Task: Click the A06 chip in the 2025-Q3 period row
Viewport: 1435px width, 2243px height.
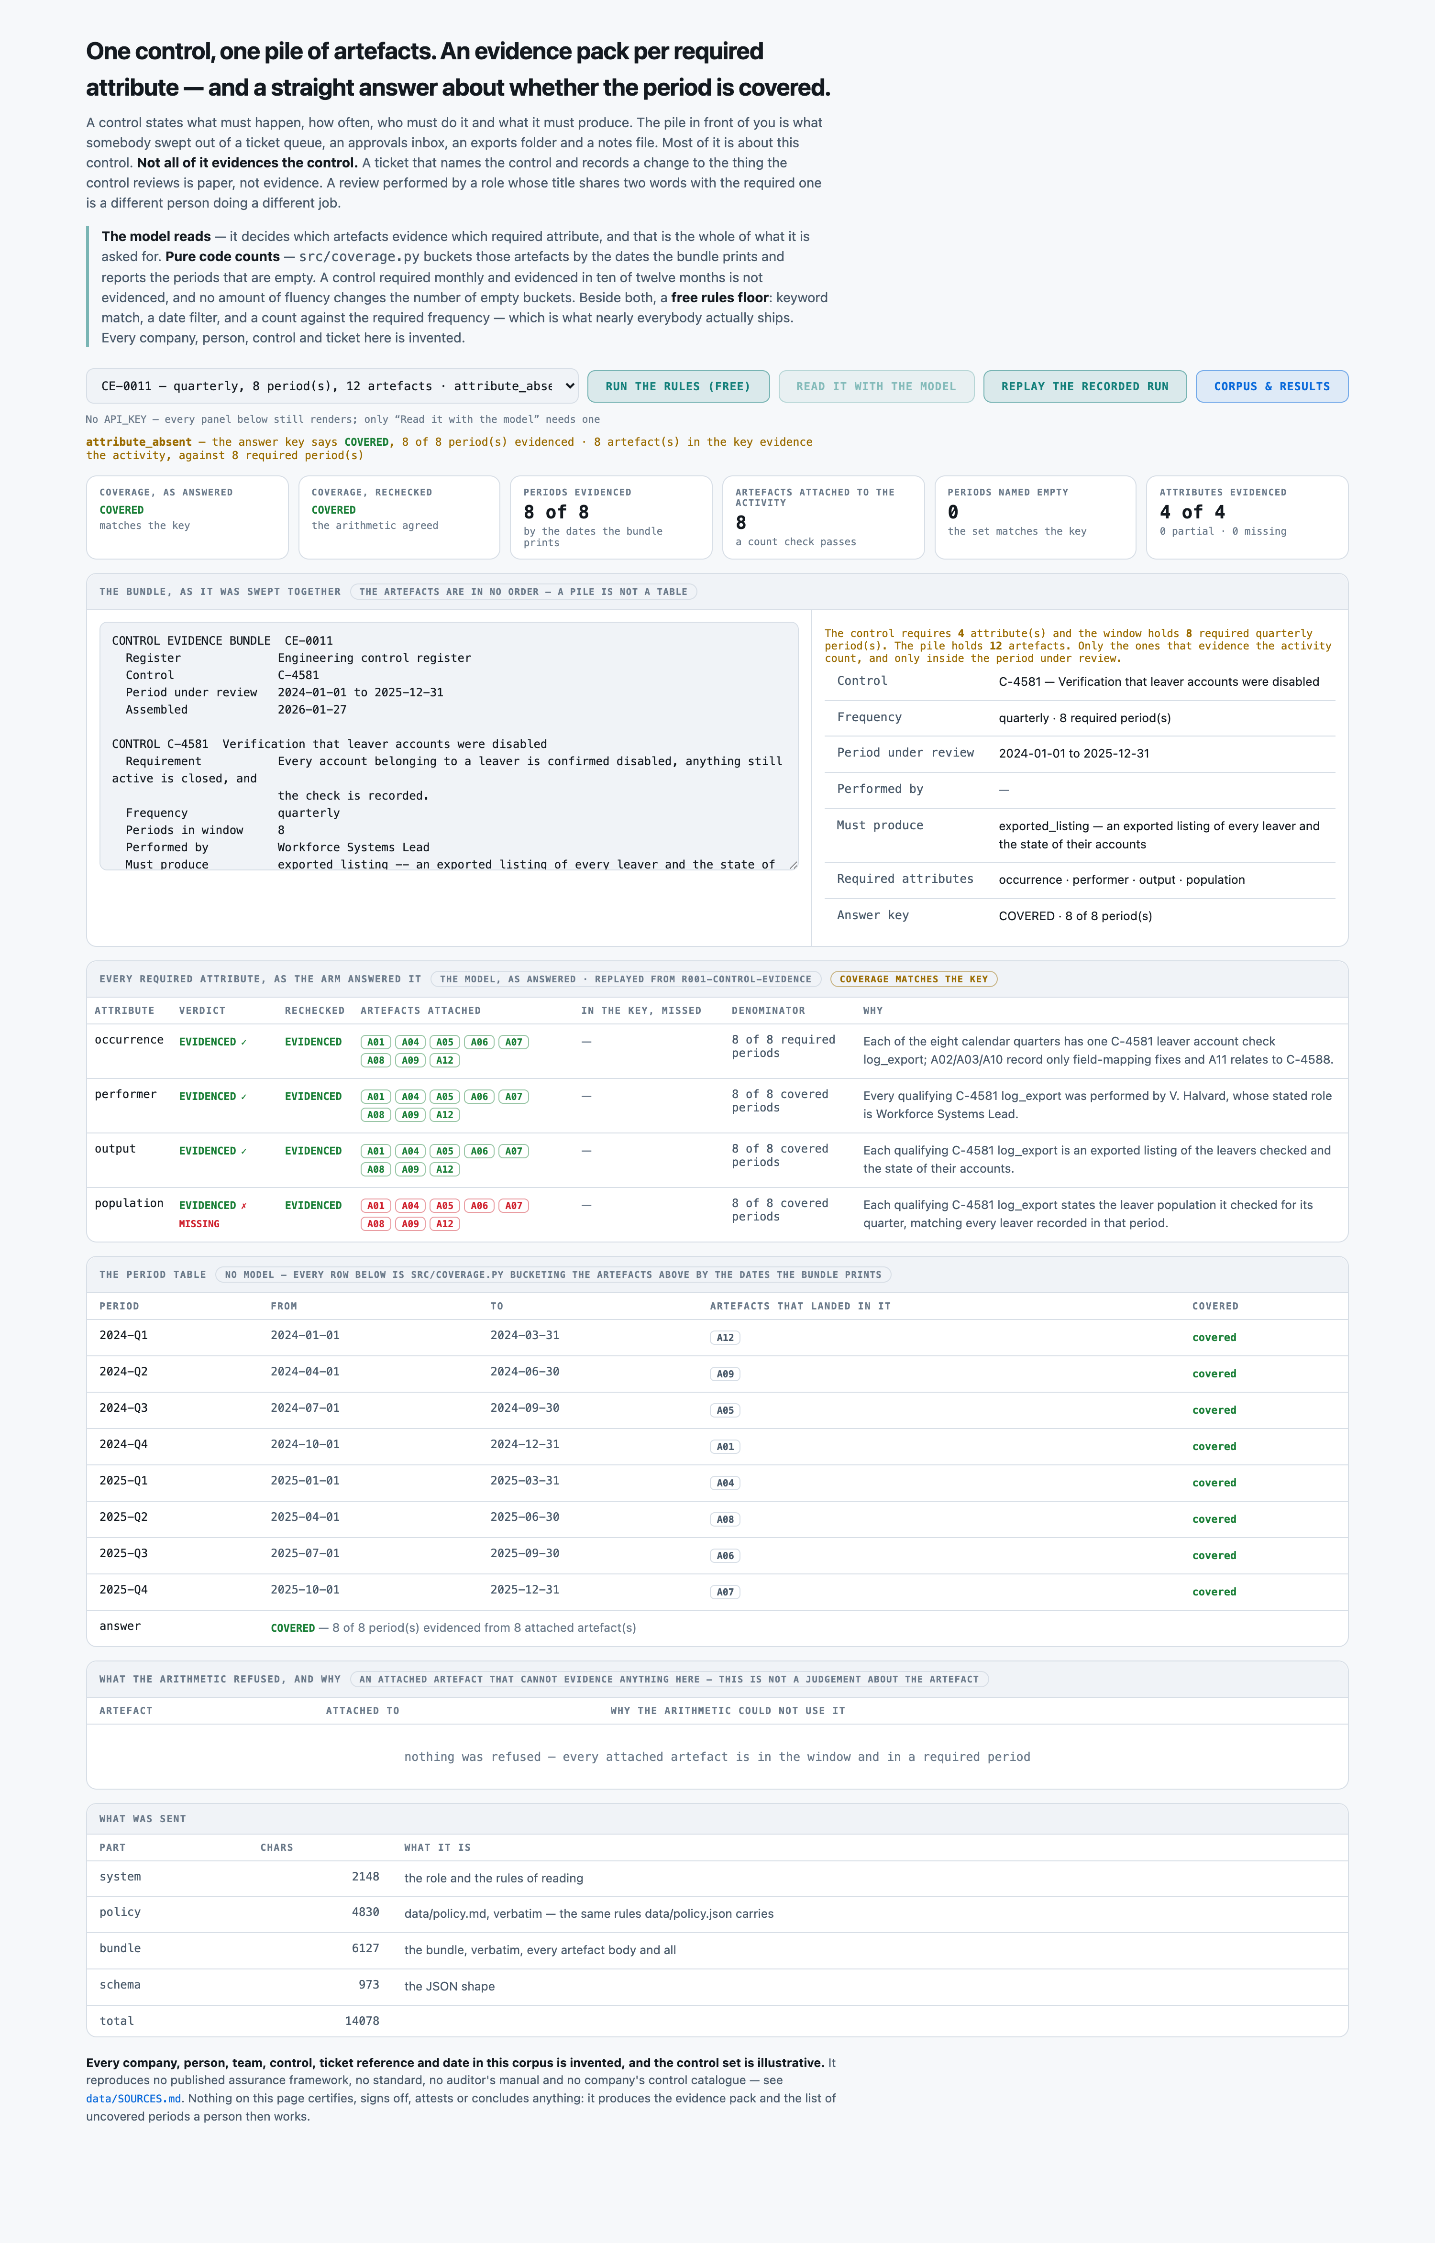Action: pyautogui.click(x=725, y=1556)
